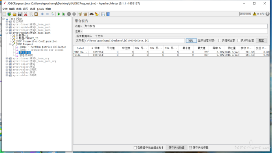This screenshot has height=153, width=272.
Task: Open the 文件 menu
Action: click(5, 9)
